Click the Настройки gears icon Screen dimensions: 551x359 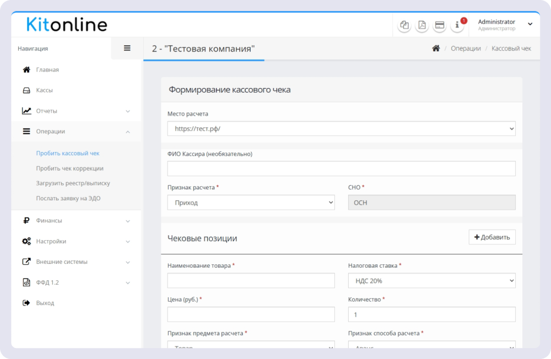pyautogui.click(x=25, y=241)
